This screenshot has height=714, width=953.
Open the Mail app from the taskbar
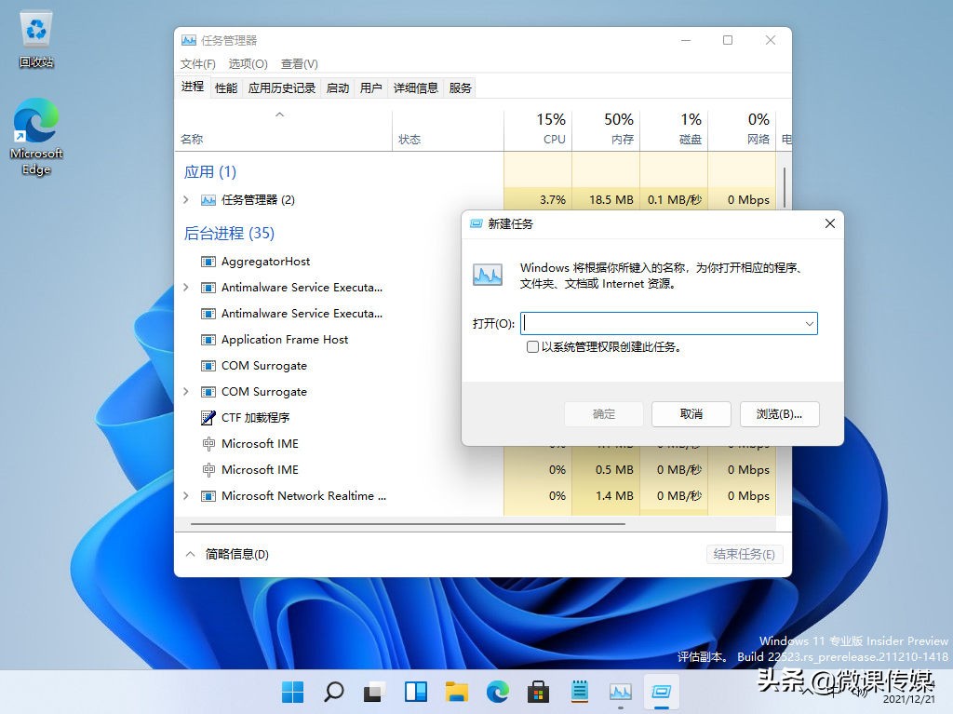(x=579, y=692)
